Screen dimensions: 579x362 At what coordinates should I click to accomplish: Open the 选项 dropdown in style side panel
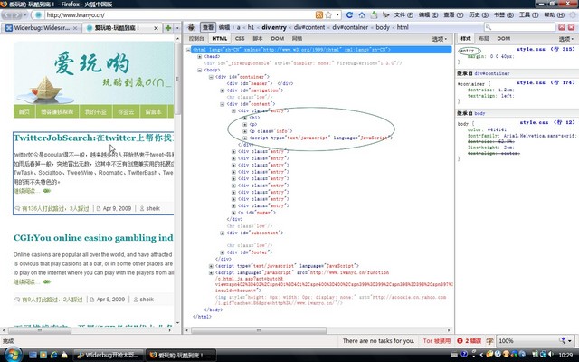tap(565, 39)
